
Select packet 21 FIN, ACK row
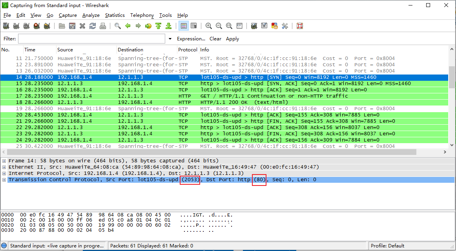pos(224,121)
